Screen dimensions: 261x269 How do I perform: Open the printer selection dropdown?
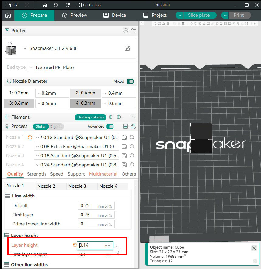point(25,48)
